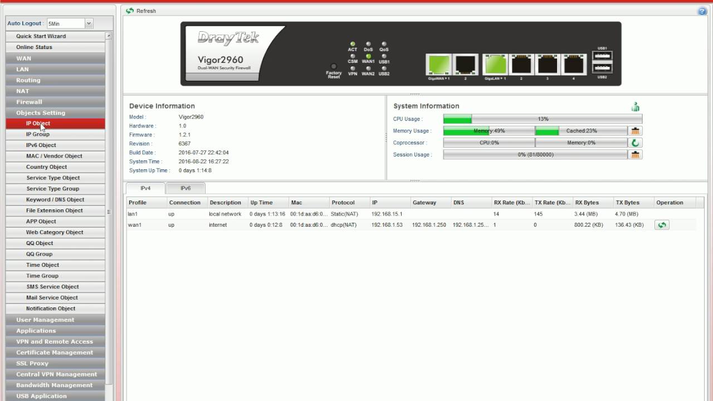The image size is (713, 401).
Task: Open File Extension Object entry
Action: [55, 211]
